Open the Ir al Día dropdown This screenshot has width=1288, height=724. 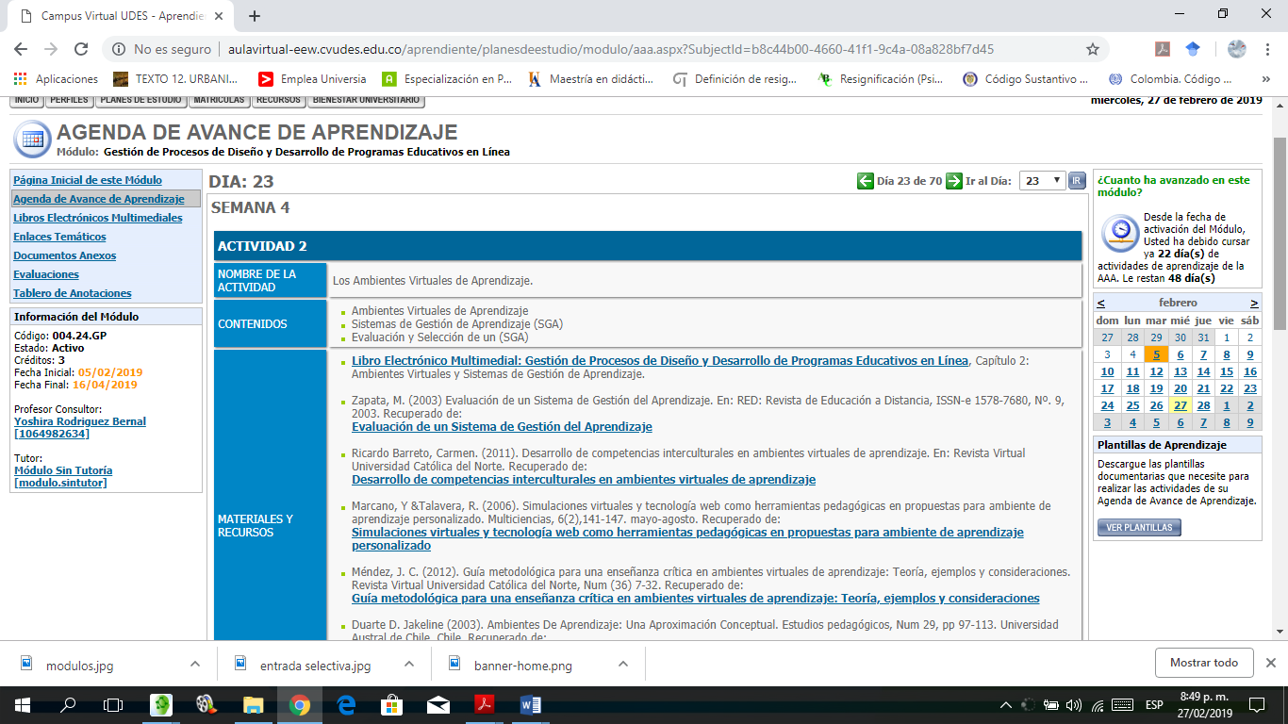click(x=1042, y=181)
